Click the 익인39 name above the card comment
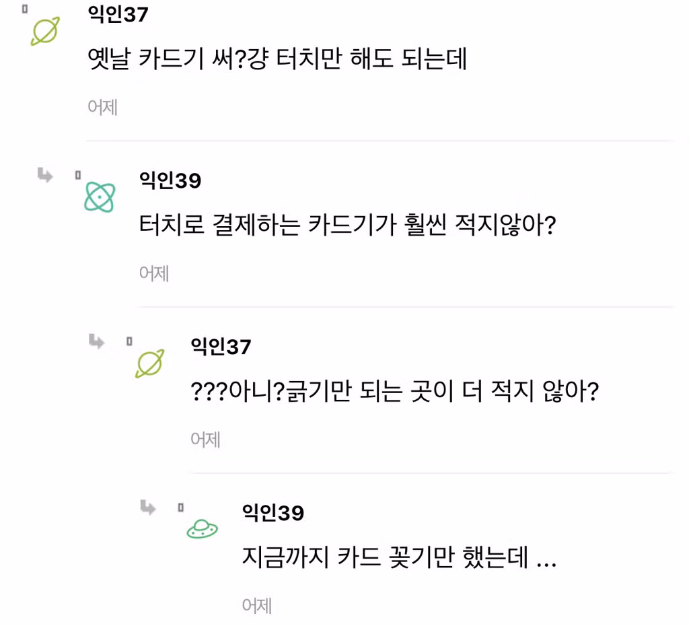This screenshot has width=689, height=626. (x=271, y=512)
